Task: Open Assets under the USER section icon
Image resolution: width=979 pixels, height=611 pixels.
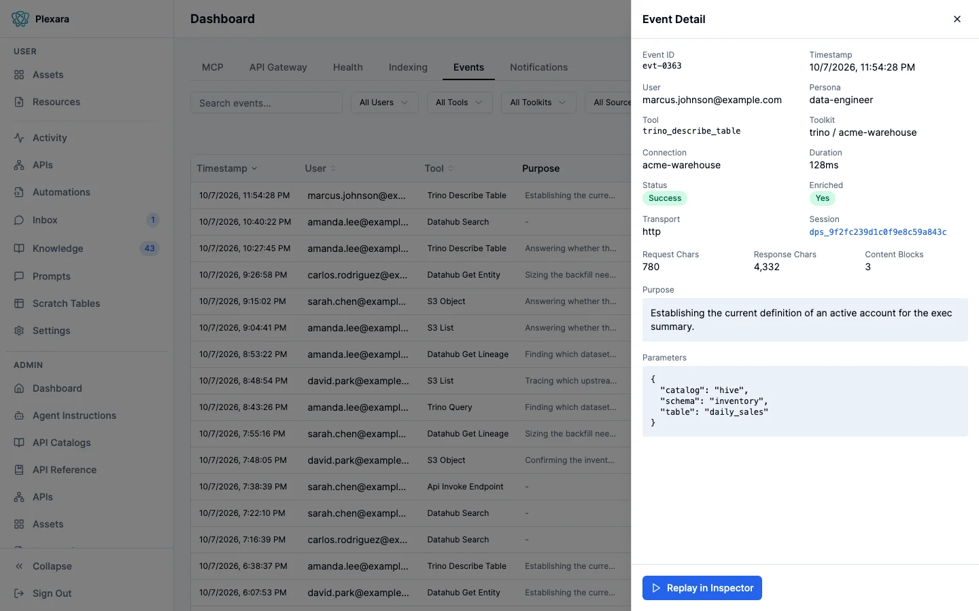Action: coord(19,75)
